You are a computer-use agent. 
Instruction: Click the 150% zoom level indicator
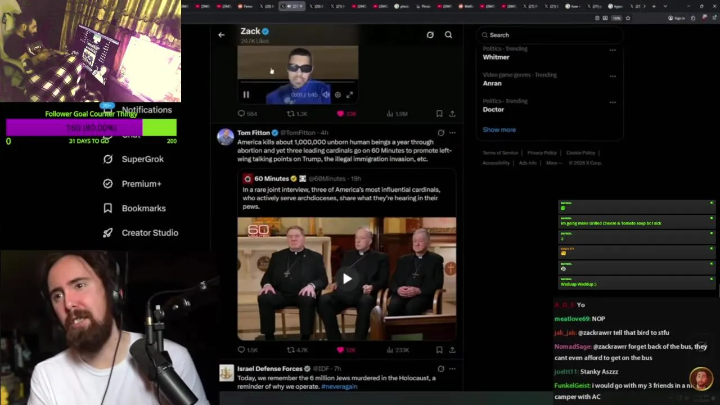pyautogui.click(x=616, y=18)
